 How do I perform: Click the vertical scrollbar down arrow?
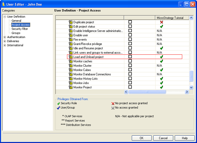(x=191, y=87)
